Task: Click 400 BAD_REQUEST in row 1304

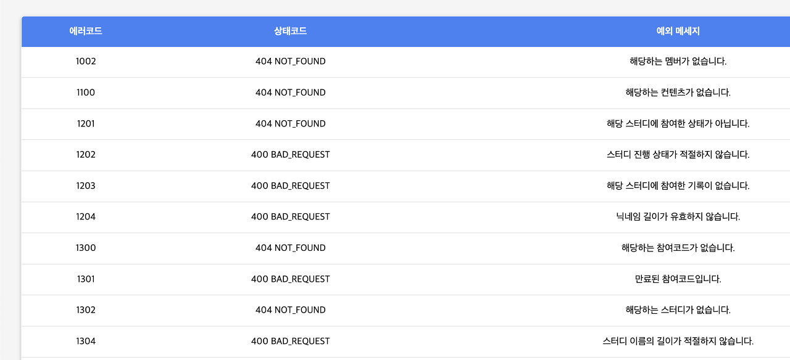Action: click(x=291, y=341)
